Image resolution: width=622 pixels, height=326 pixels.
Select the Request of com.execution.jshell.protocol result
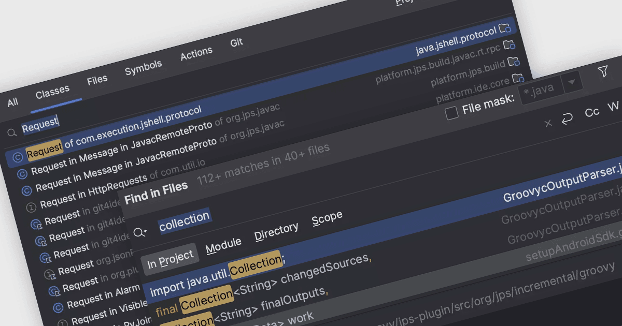[x=262, y=92]
